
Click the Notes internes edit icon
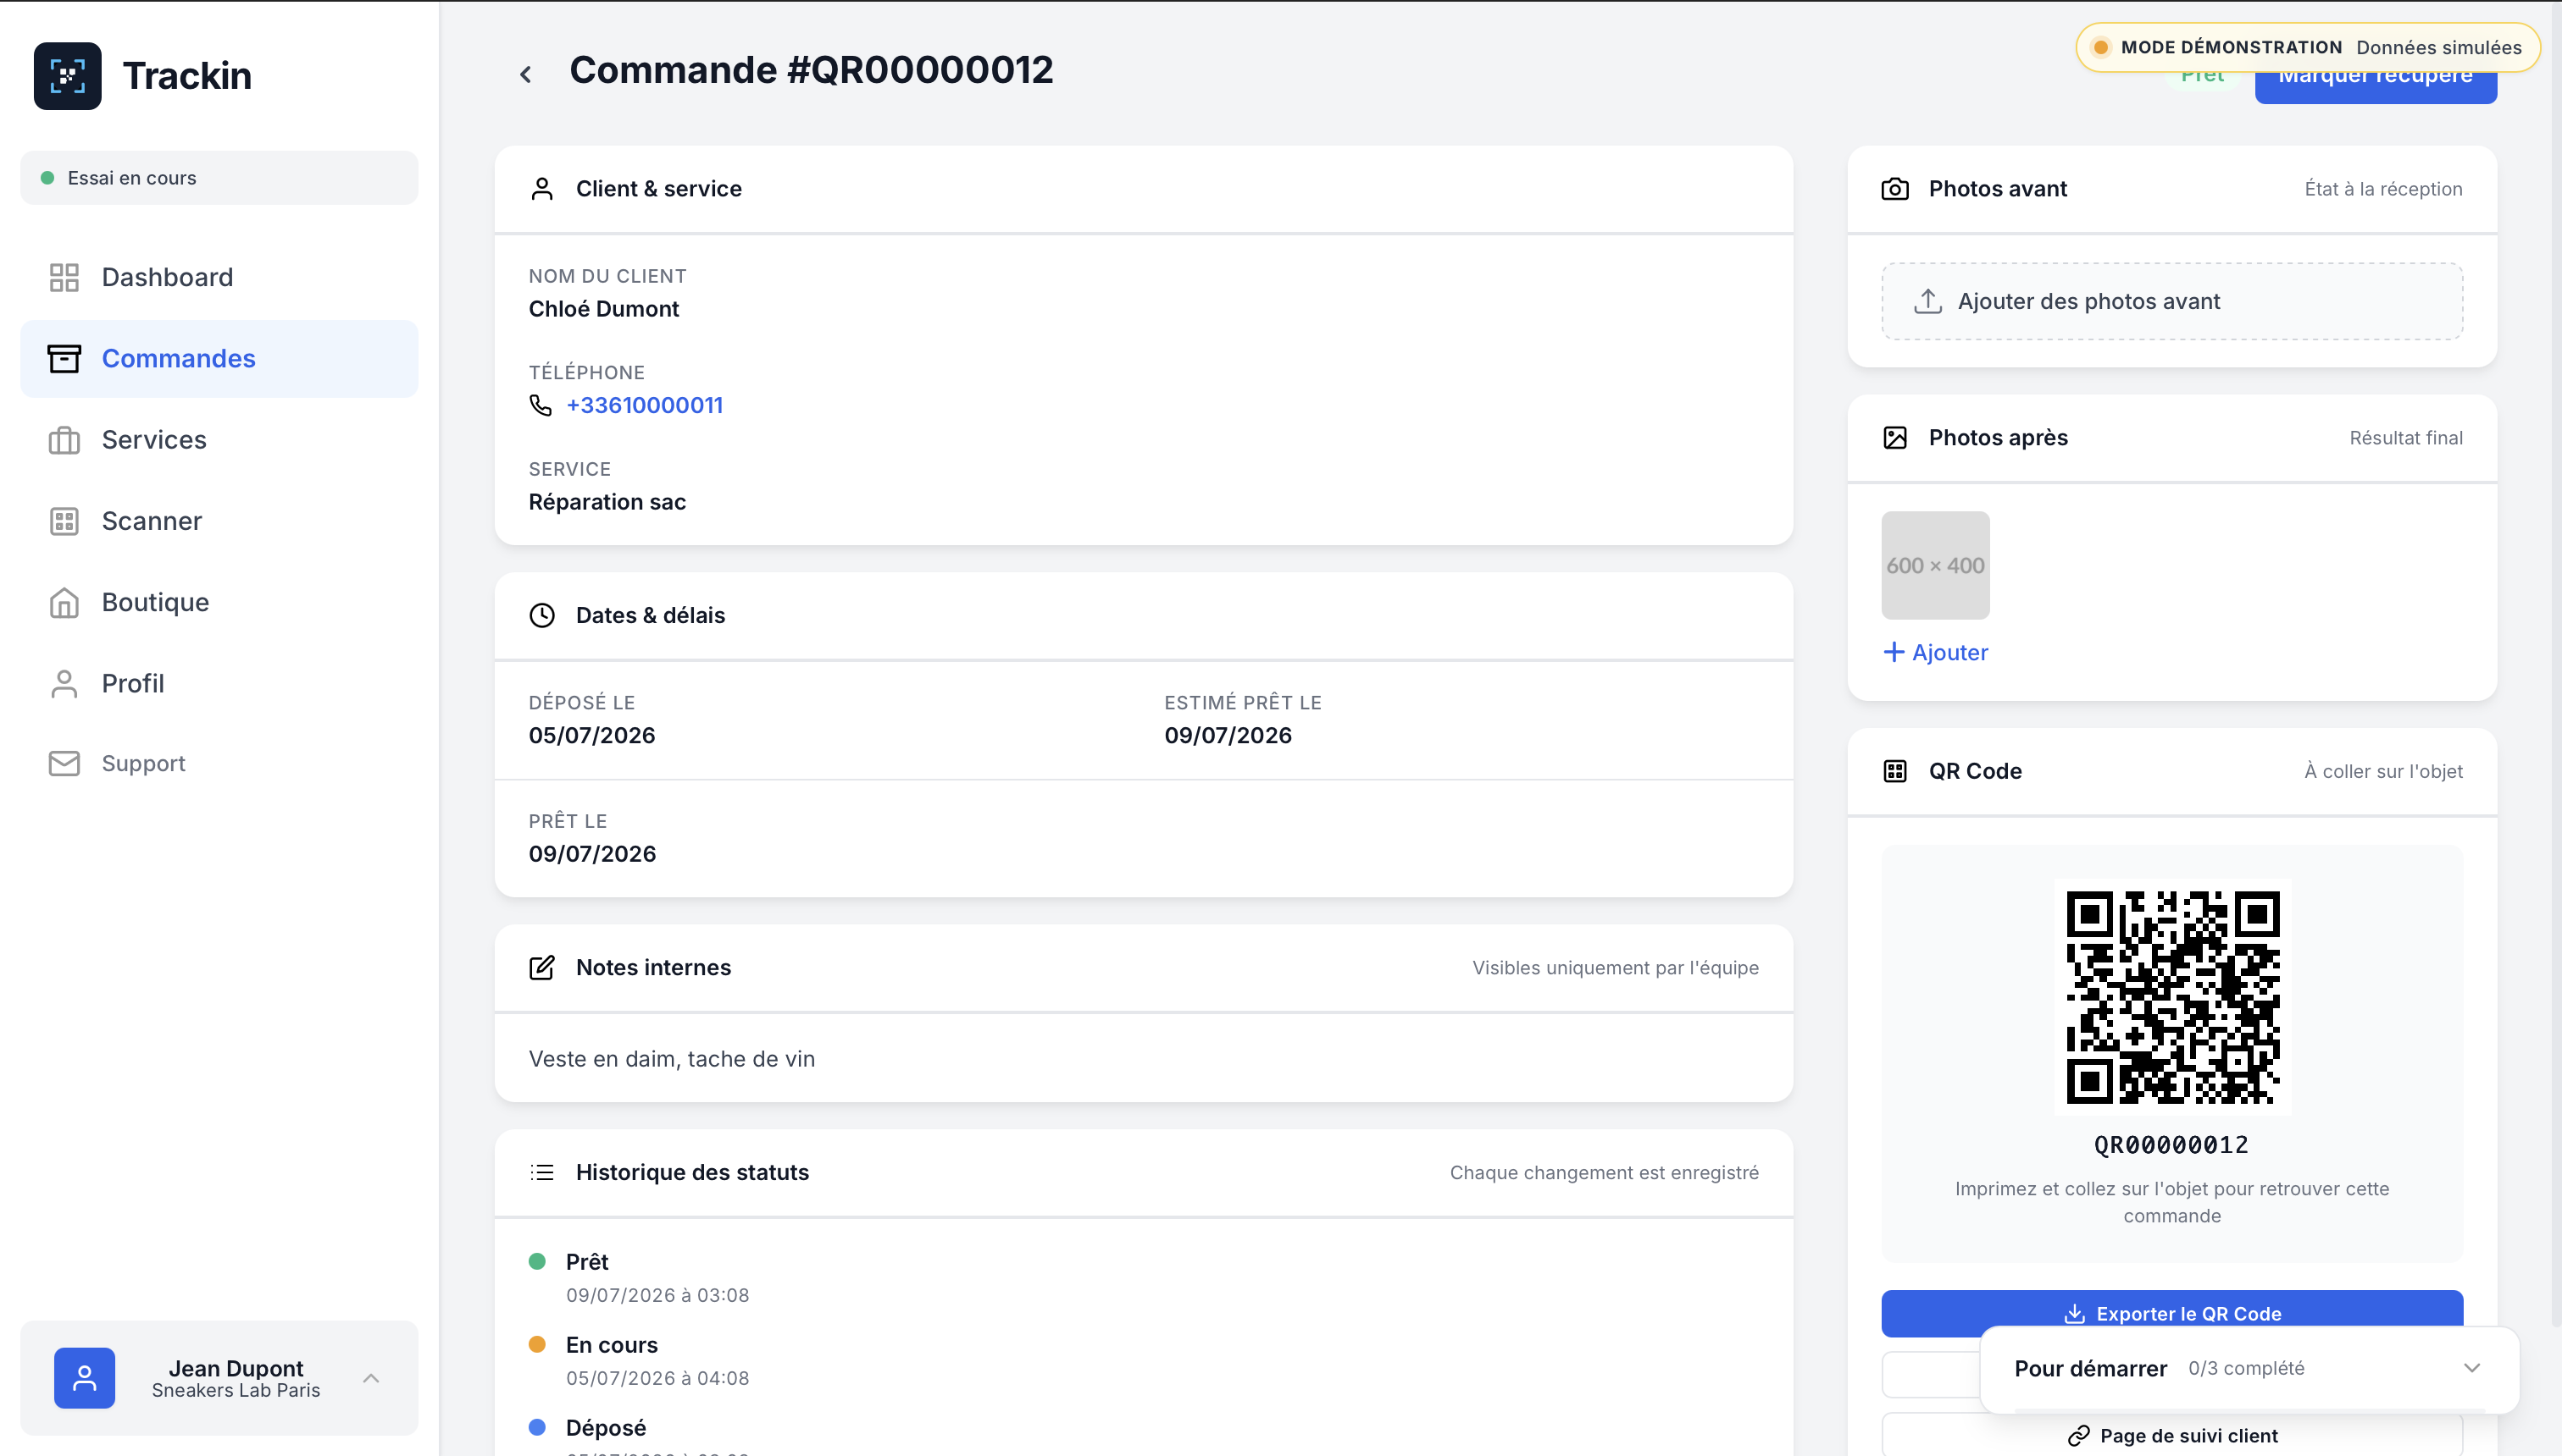pyautogui.click(x=541, y=967)
